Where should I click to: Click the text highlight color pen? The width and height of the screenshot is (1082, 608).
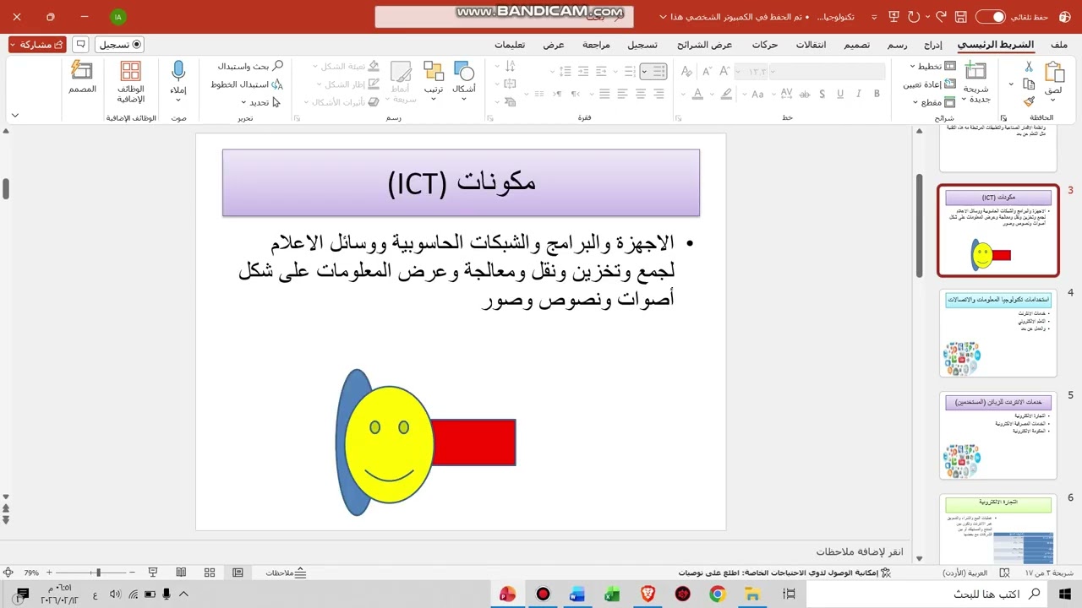727,94
